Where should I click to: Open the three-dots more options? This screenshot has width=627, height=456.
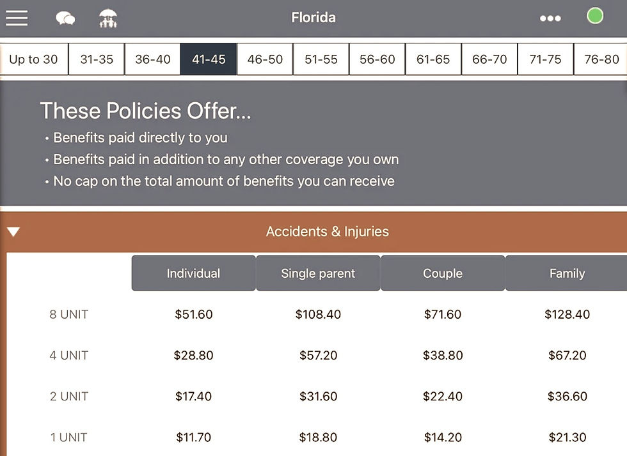[550, 19]
